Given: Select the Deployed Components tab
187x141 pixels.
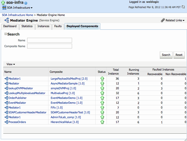Looking at the screenshot, I should click(82, 26).
